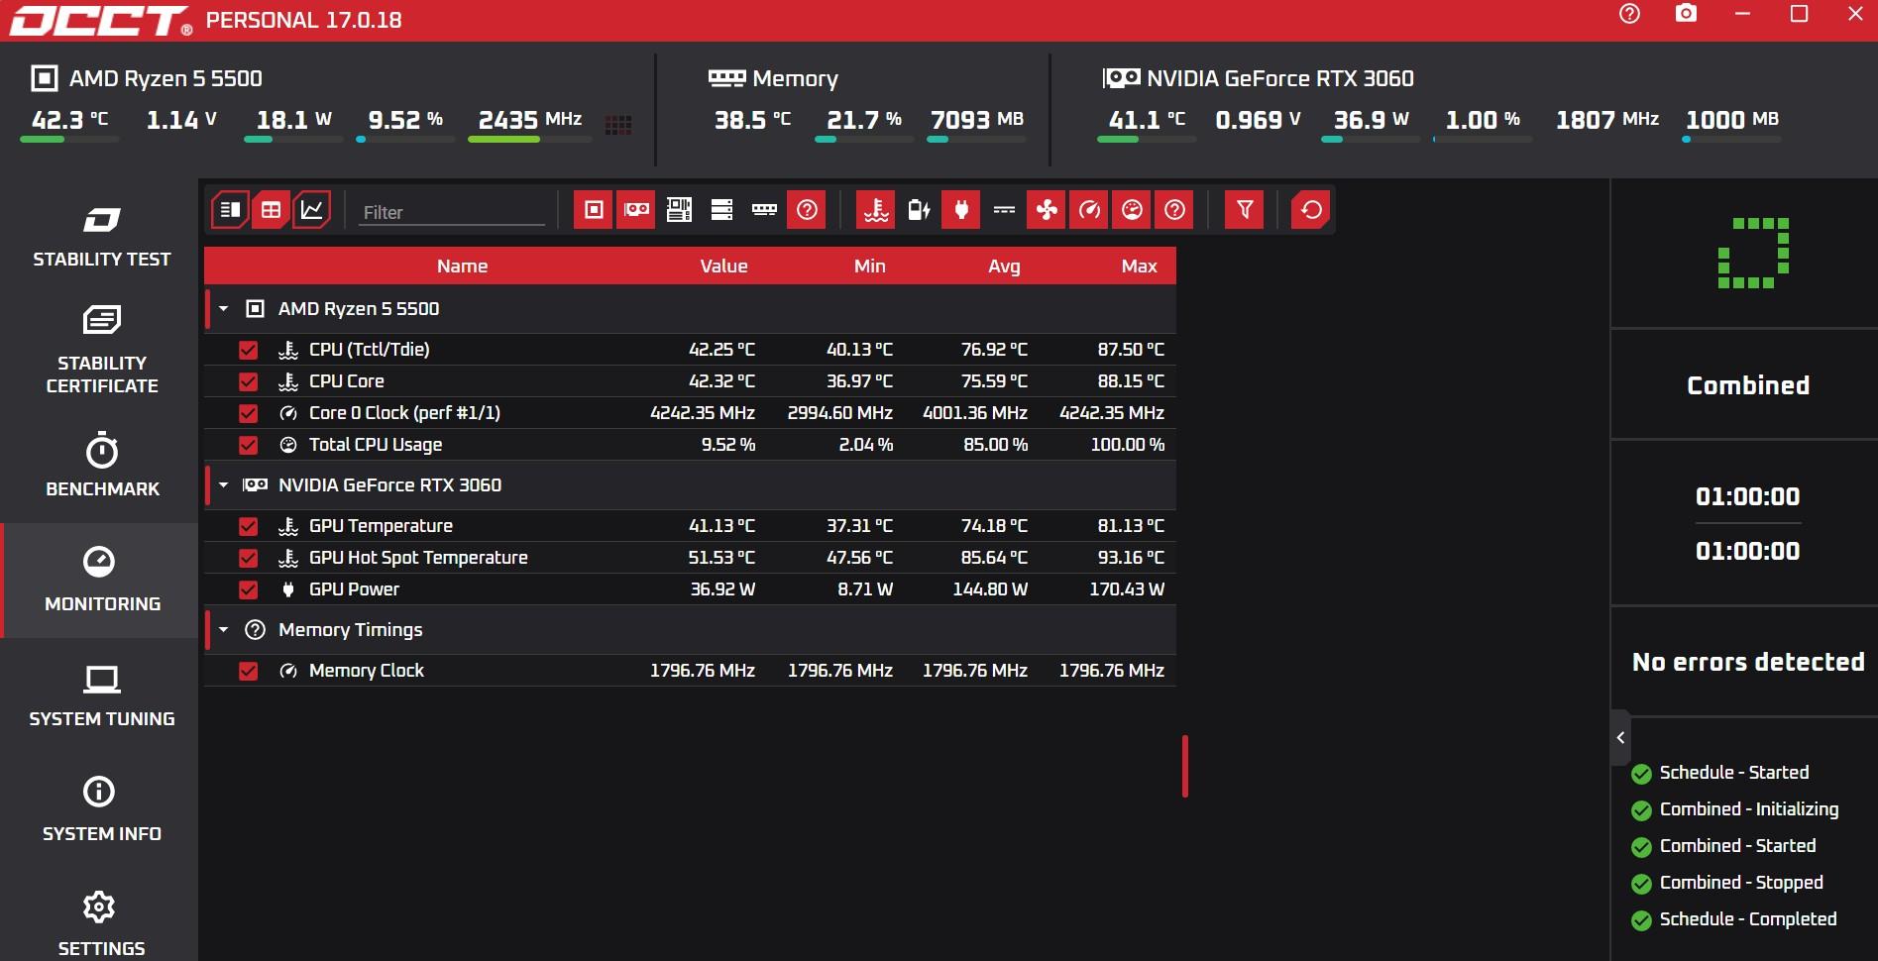Toggle the CPU hardware filter icon
The image size is (1878, 961).
click(x=594, y=210)
